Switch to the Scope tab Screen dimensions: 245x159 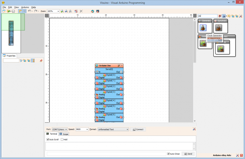pos(64,134)
